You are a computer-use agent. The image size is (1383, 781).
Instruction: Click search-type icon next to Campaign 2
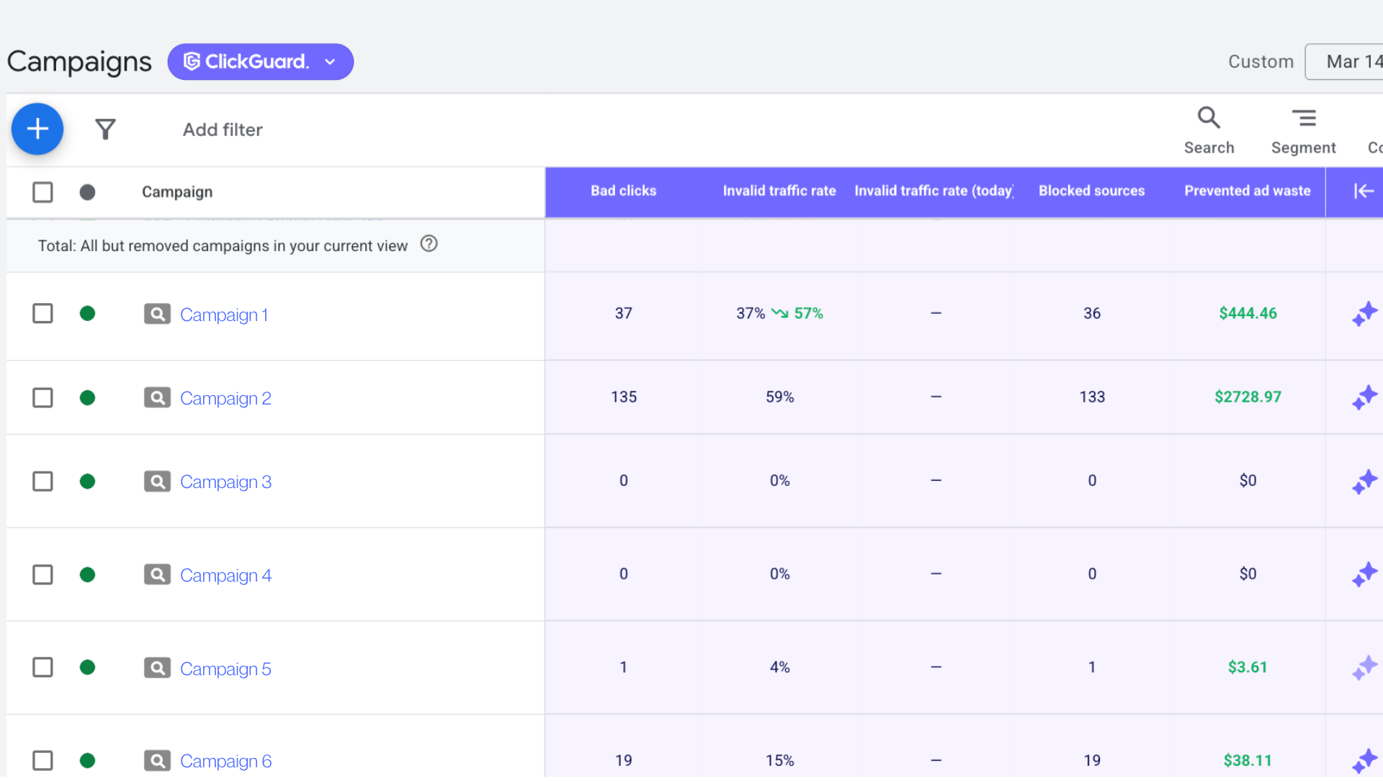(x=157, y=398)
